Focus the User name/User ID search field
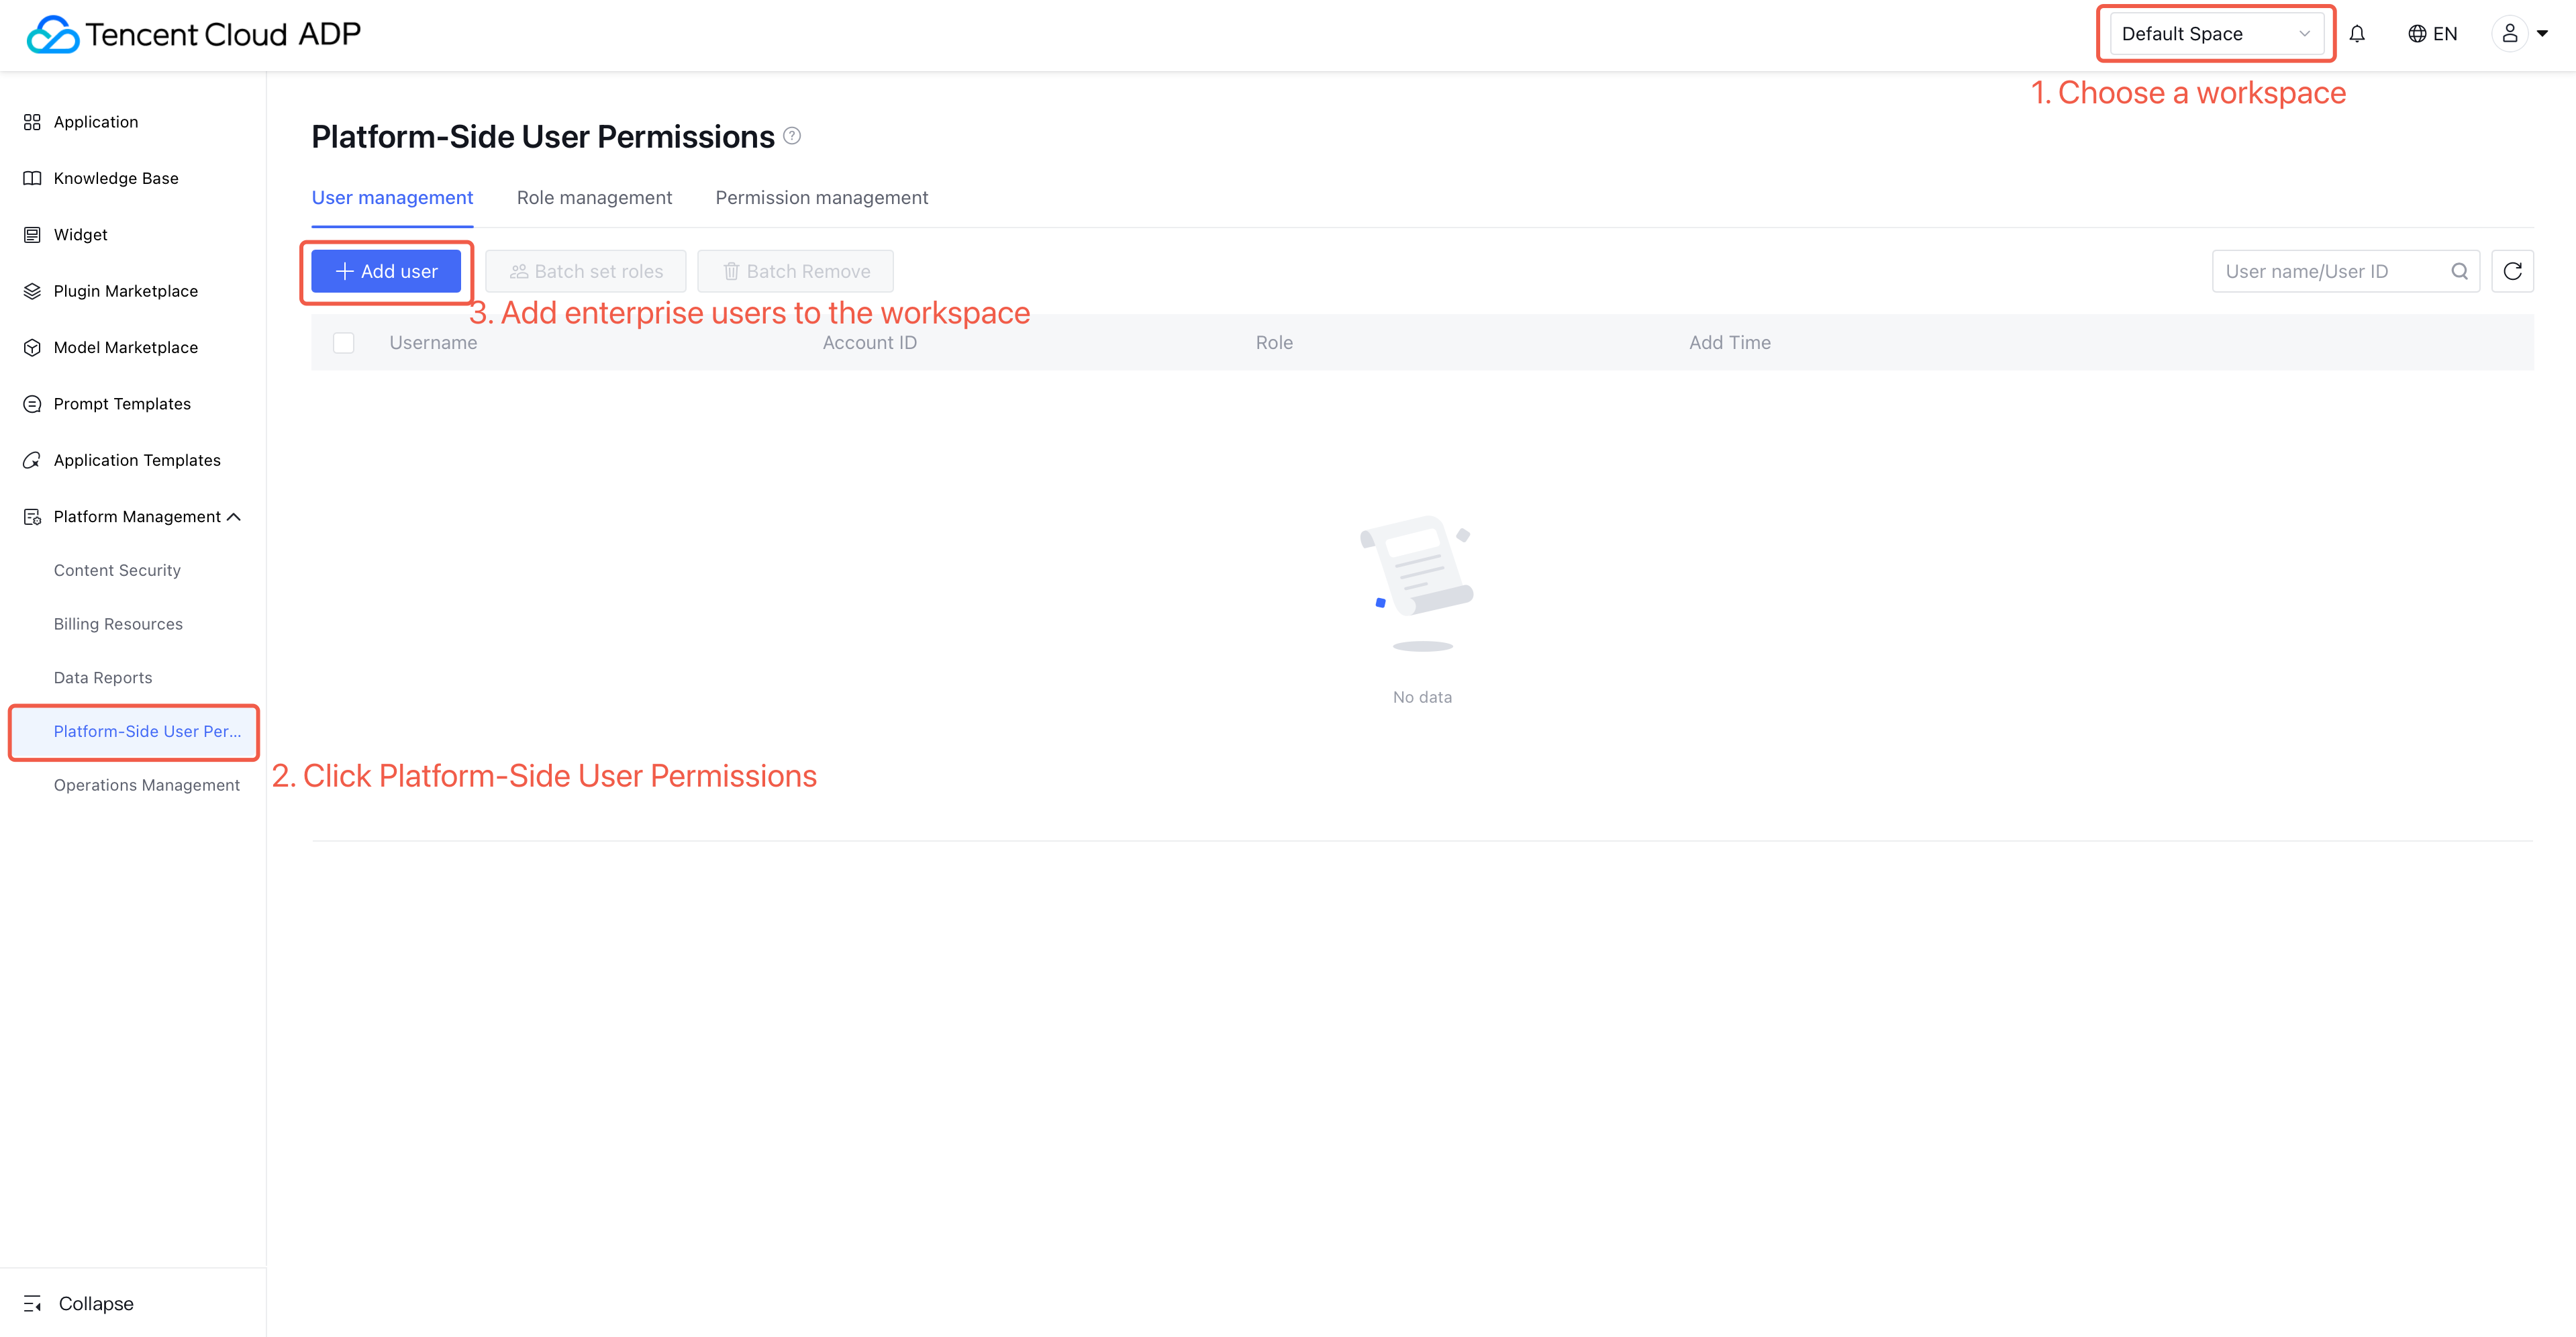The image size is (2576, 1337). pyautogui.click(x=2330, y=271)
